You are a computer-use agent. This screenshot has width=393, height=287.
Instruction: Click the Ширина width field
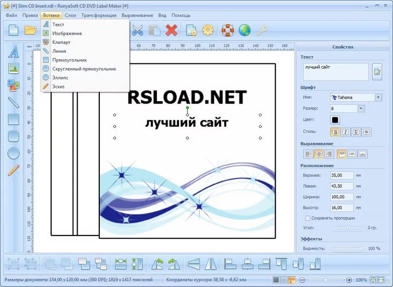pyautogui.click(x=341, y=197)
